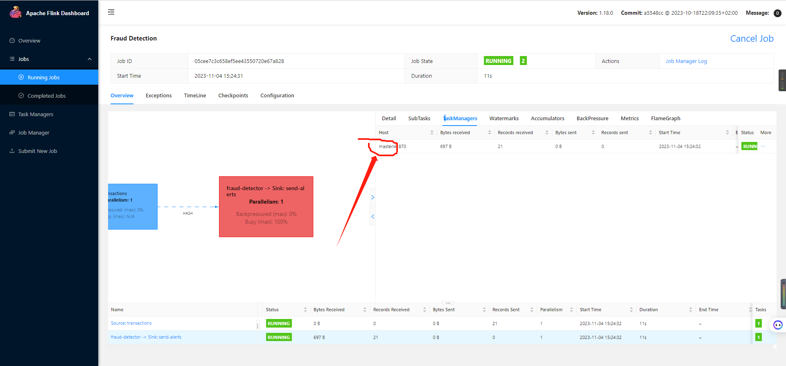Go to Task Managers in the sidebar
786x366 pixels.
[36, 114]
